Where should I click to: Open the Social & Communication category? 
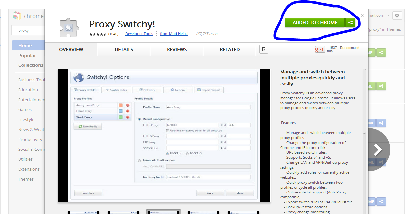pos(31,149)
